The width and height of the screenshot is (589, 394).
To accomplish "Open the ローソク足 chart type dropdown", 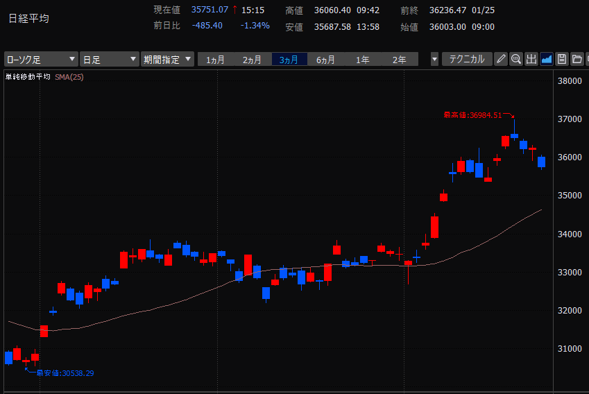I will coord(41,60).
